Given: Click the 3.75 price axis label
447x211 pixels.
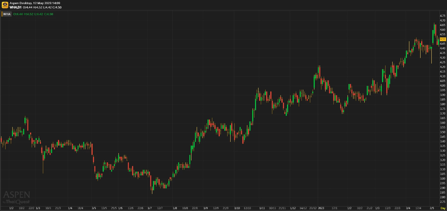Looking at the screenshot, I should tap(443, 109).
